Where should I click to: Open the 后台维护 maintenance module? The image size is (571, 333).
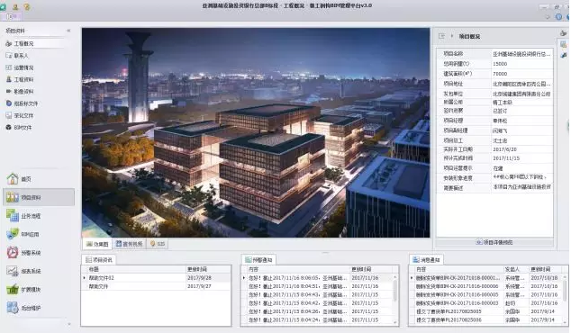click(23, 308)
